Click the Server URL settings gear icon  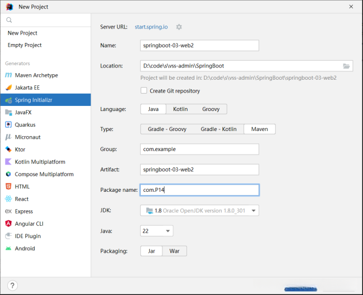pyautogui.click(x=179, y=27)
